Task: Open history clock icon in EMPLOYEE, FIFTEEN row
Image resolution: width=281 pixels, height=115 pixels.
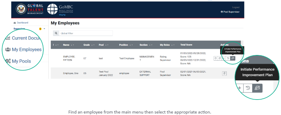Action: (228, 58)
